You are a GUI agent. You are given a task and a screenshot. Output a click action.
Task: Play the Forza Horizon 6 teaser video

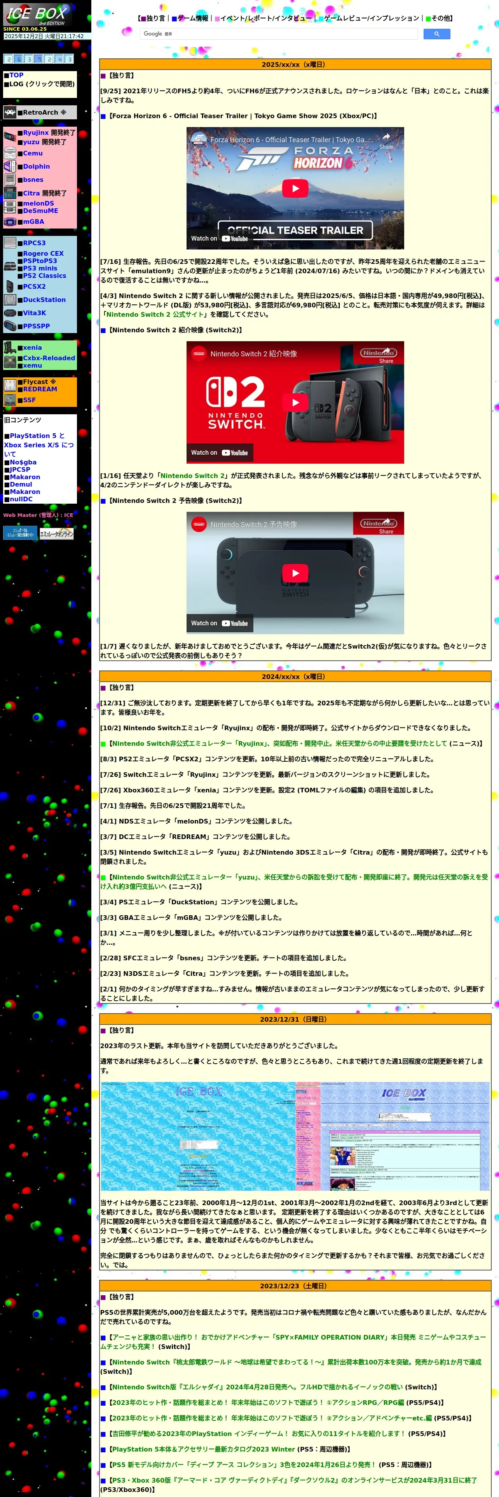click(x=295, y=188)
